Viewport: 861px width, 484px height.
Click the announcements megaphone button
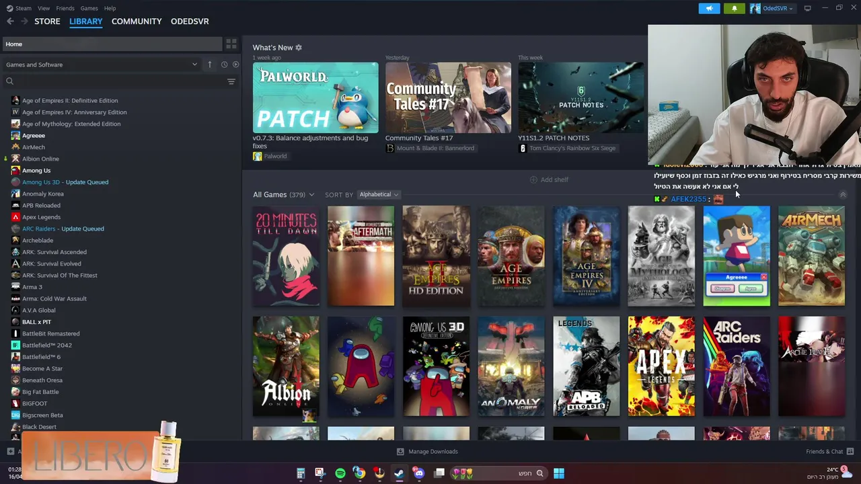709,8
